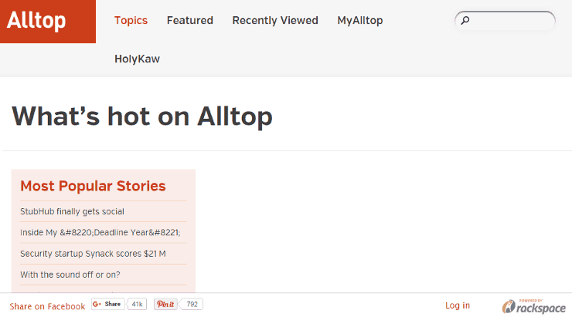
Task: Open the 'Inside My Deadline Year' story
Action: coord(100,233)
